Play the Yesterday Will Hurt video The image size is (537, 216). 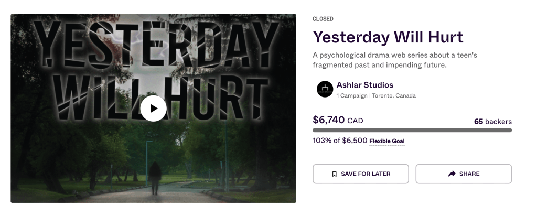click(153, 109)
